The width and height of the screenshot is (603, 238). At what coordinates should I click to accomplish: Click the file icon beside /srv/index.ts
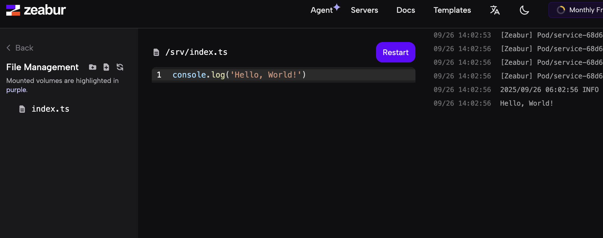[x=156, y=52]
